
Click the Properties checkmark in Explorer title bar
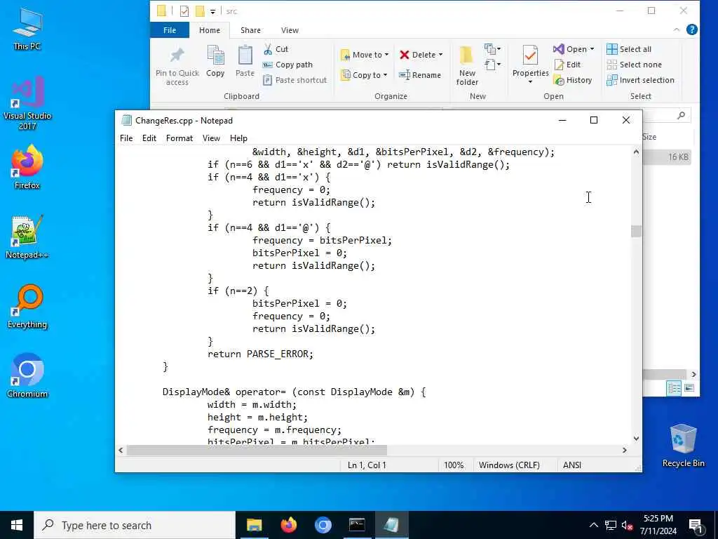184,11
